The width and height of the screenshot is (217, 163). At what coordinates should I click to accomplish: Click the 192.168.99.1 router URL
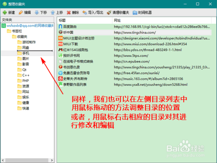[x=162, y=26]
